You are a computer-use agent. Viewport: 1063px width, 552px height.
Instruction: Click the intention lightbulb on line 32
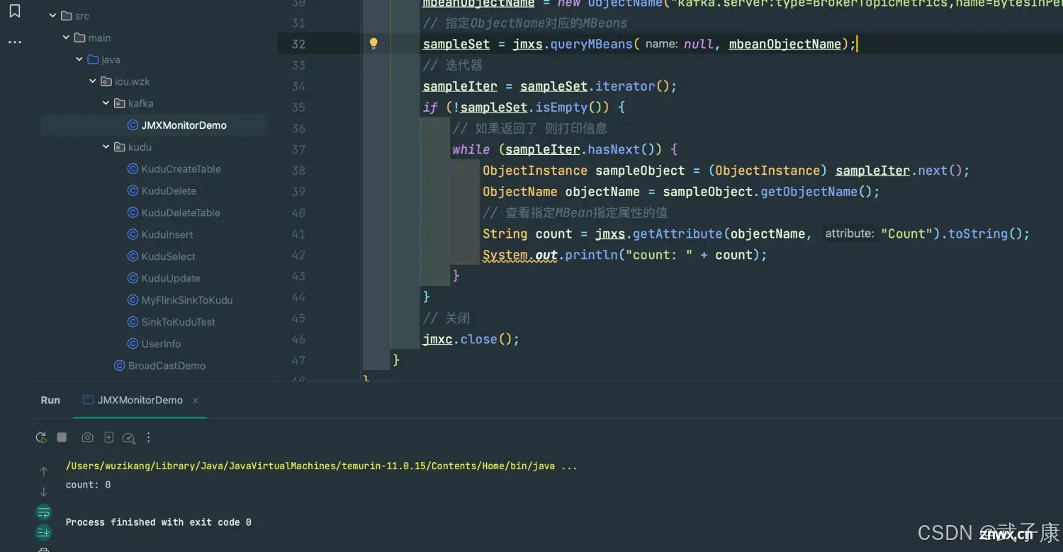coord(373,44)
